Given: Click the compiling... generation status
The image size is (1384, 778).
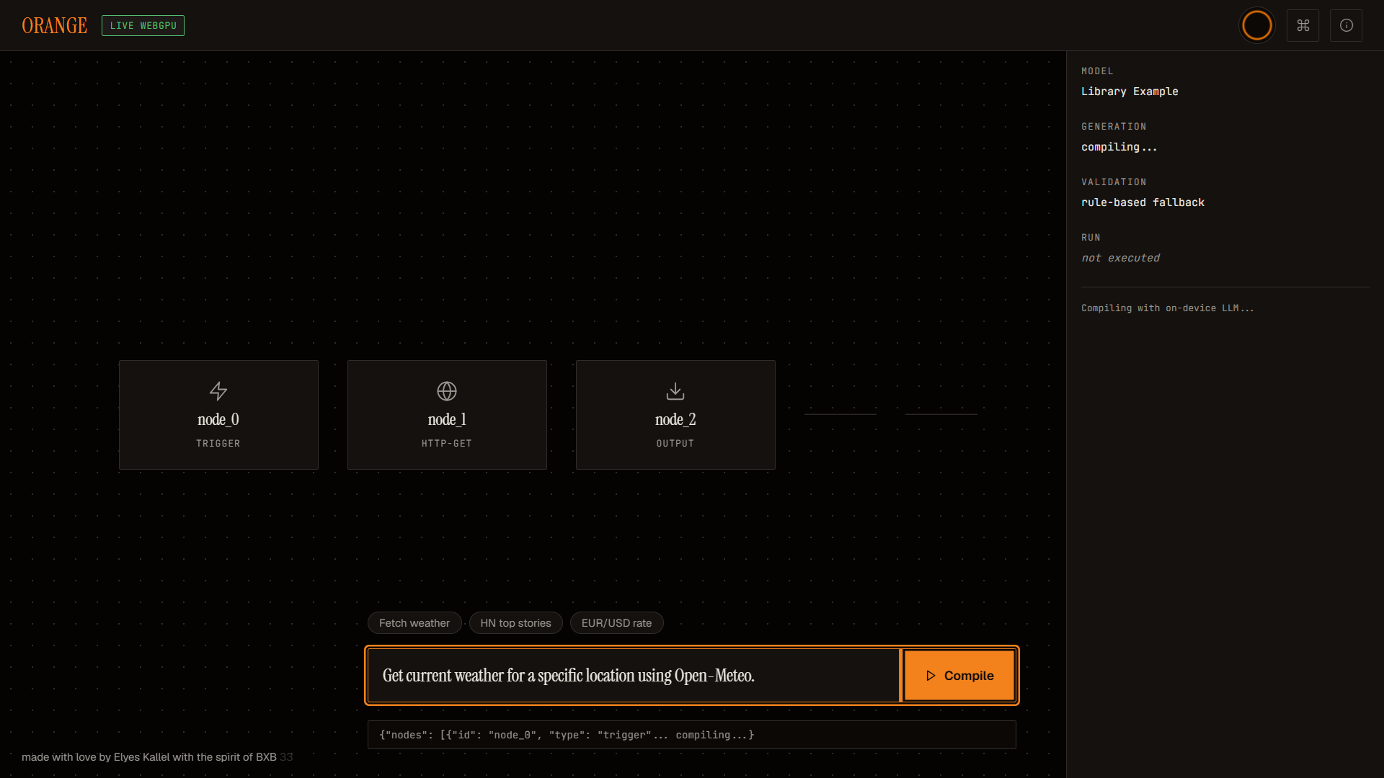Looking at the screenshot, I should 1119,147.
